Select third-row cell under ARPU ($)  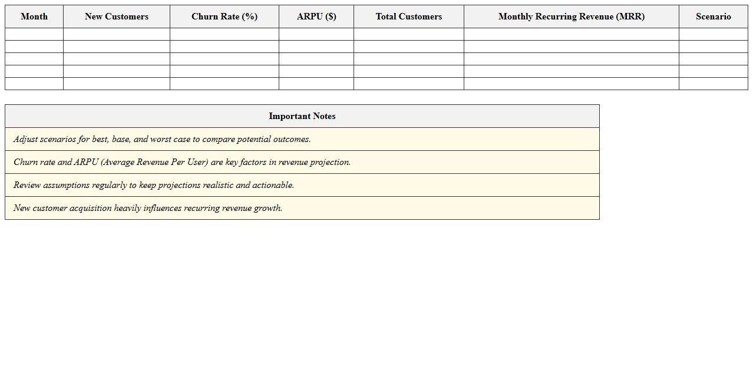click(316, 59)
